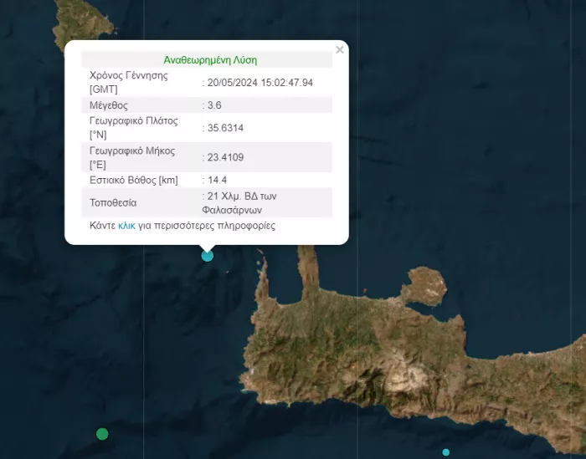Screen dimensions: 586x459
Task: Open the "κλικ" link for more information
Action: 126,226
